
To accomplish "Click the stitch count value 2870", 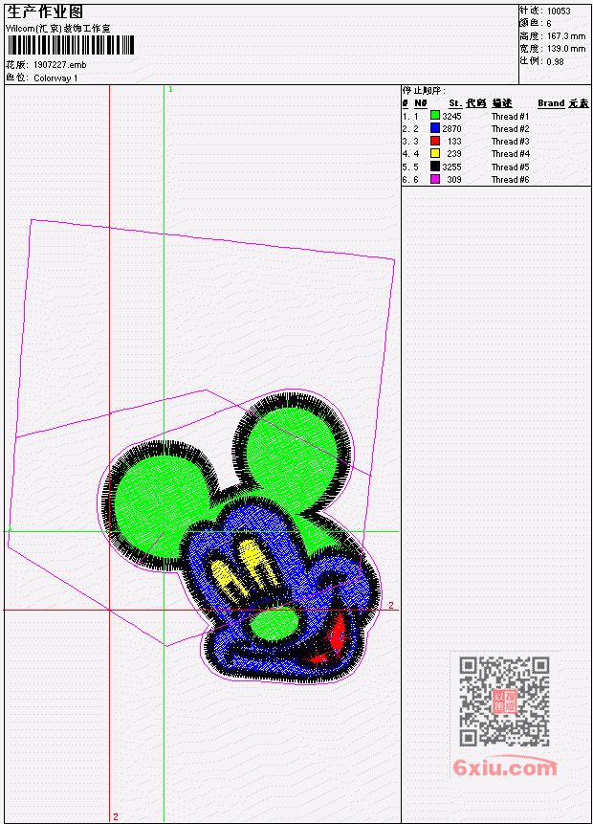I will [451, 129].
